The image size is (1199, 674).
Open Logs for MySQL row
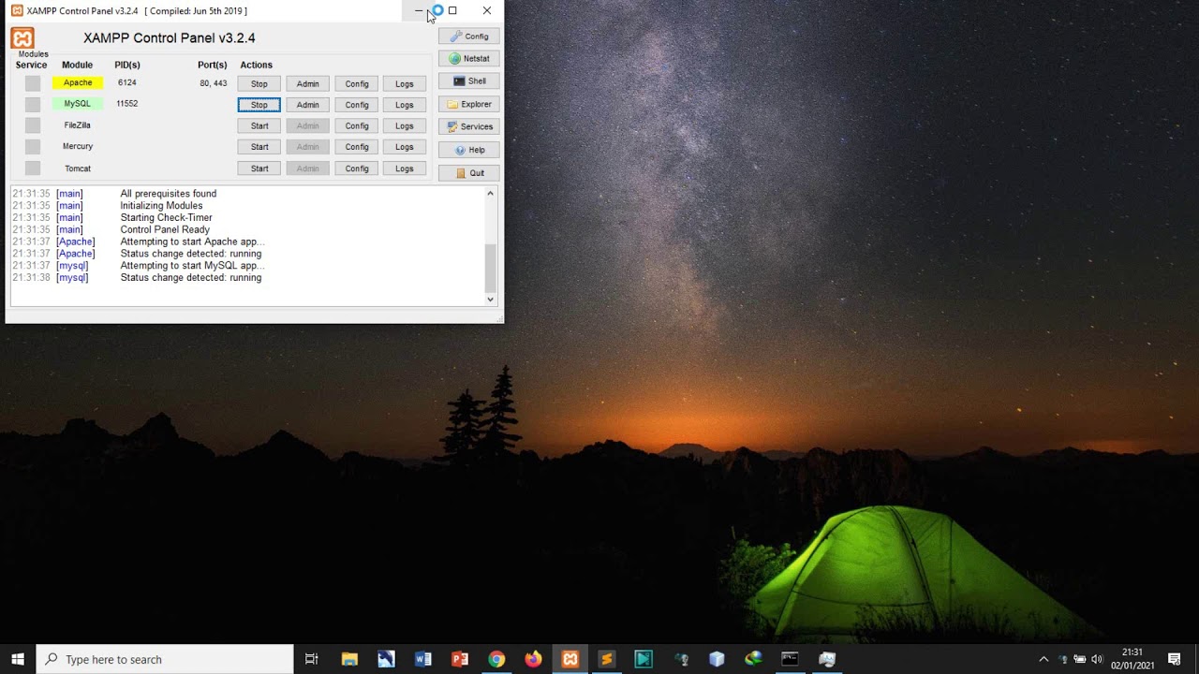[x=404, y=105]
